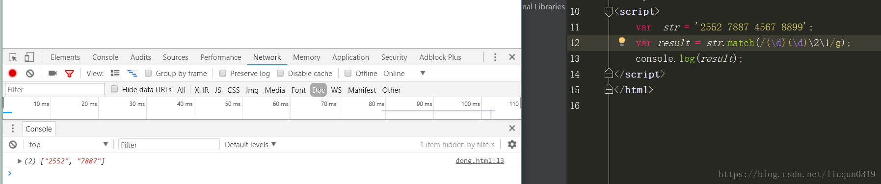
Task: Open the Default levels dropdown
Action: (250, 144)
